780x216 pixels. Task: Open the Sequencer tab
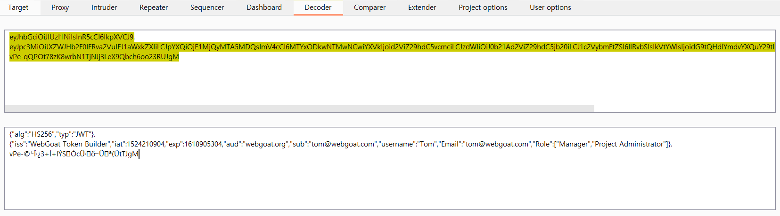pos(207,8)
